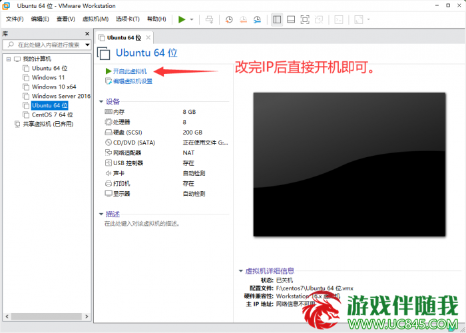This screenshot has height=333, width=466.
Task: Open the 查看(V) menu
Action: pyautogui.click(x=66, y=19)
